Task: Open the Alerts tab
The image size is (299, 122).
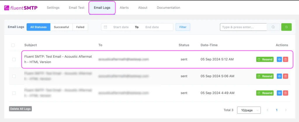Action: pyautogui.click(x=124, y=8)
